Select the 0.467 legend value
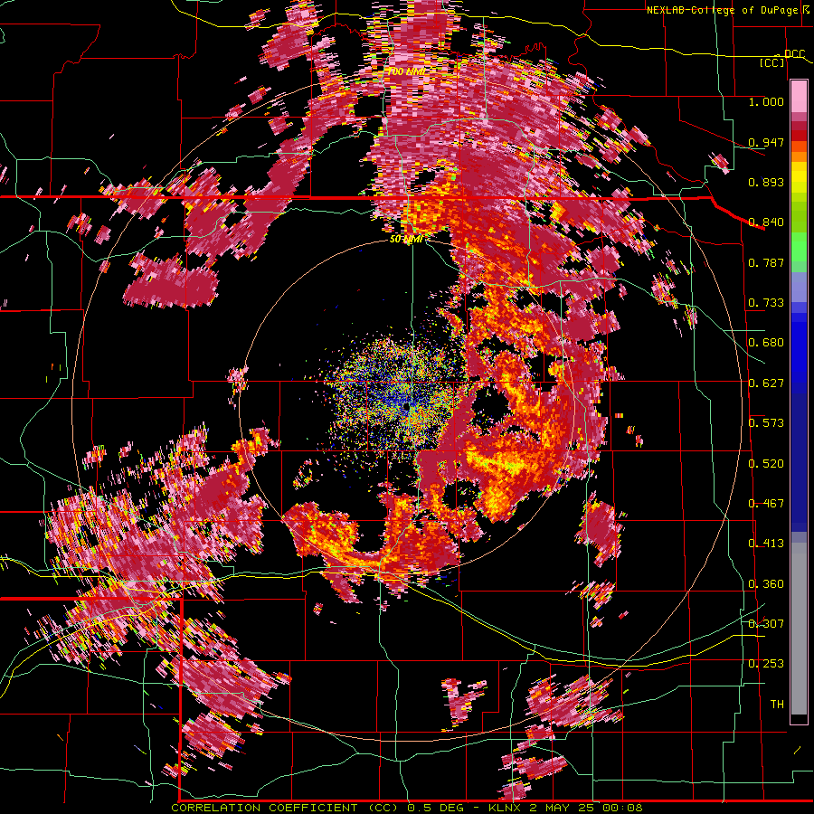Image resolution: width=814 pixels, height=814 pixels. point(766,504)
